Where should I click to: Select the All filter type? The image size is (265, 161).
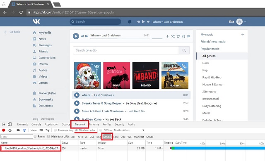coord(73,137)
